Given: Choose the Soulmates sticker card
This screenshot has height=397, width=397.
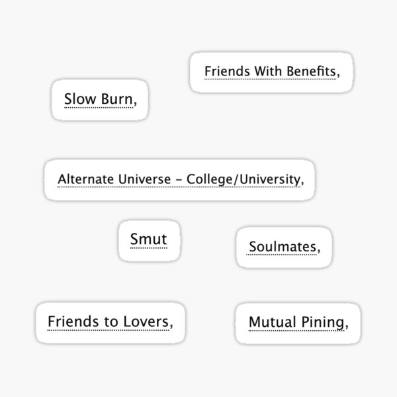Looking at the screenshot, I should pyautogui.click(x=284, y=247).
